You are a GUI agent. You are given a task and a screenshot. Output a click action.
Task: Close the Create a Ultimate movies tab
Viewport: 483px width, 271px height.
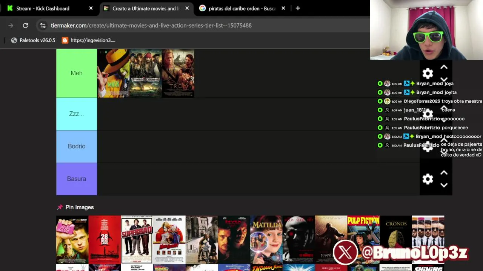pyautogui.click(x=187, y=8)
